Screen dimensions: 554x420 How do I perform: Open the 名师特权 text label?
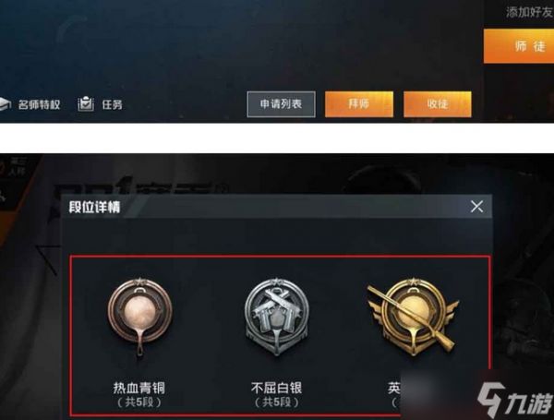click(39, 104)
